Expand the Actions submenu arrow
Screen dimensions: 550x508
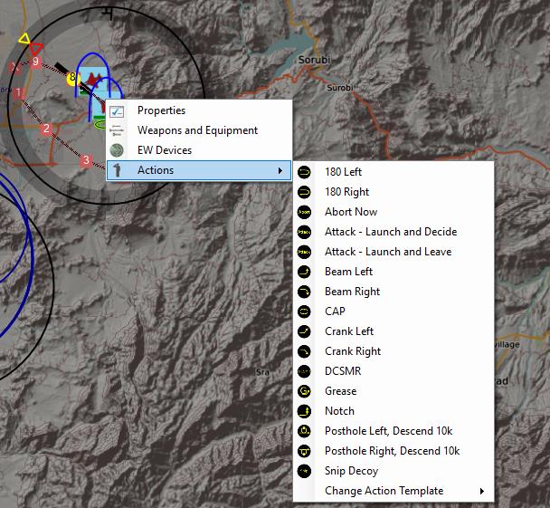click(280, 170)
